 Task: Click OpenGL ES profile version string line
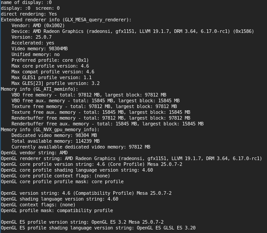click(x=82, y=222)
